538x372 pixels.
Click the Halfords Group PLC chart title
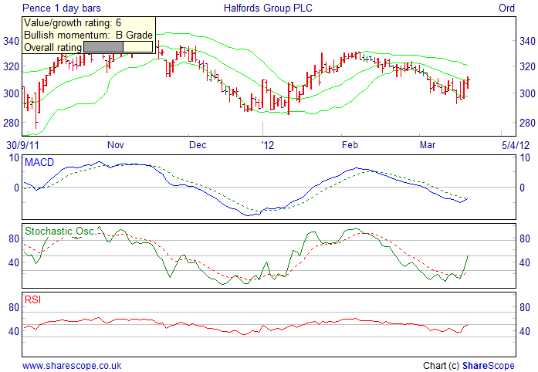(268, 8)
